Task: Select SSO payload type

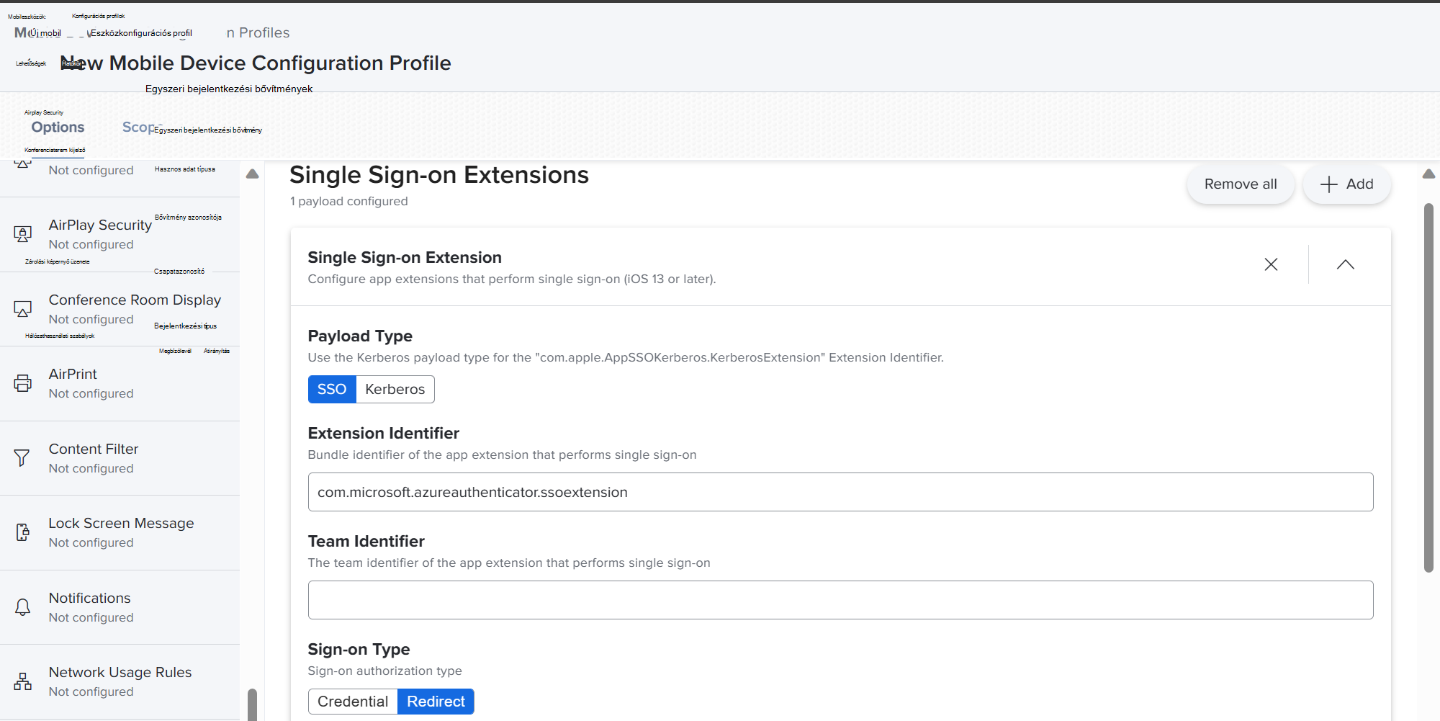Action: coord(332,389)
